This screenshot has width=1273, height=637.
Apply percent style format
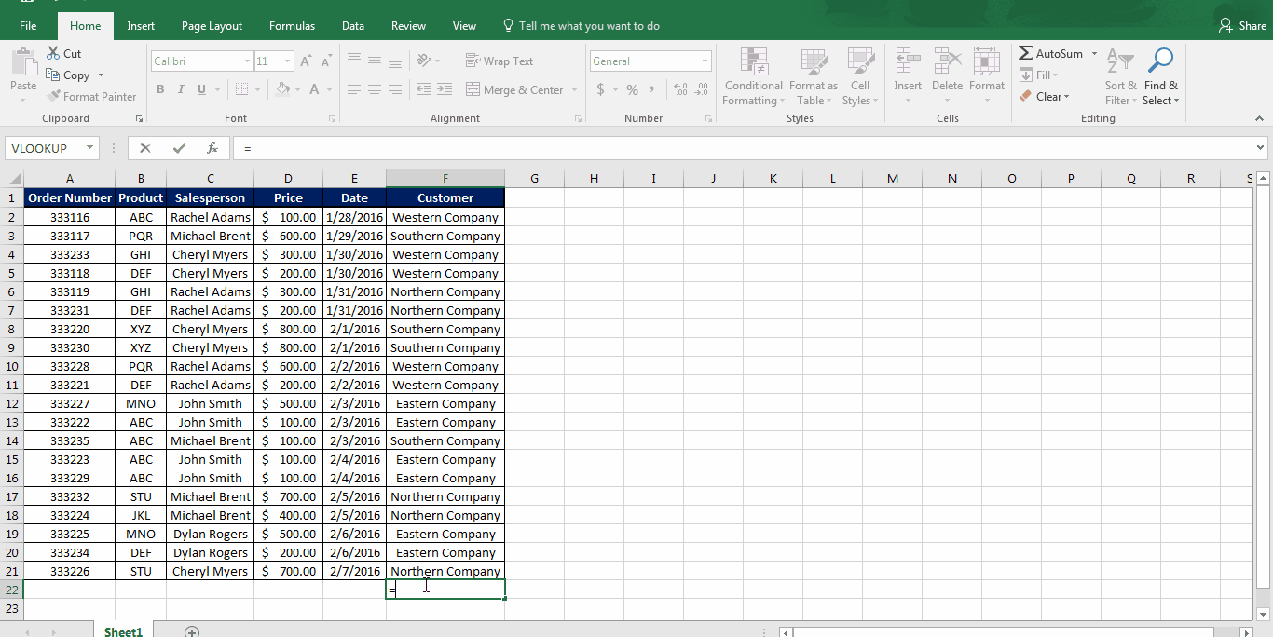(x=632, y=89)
